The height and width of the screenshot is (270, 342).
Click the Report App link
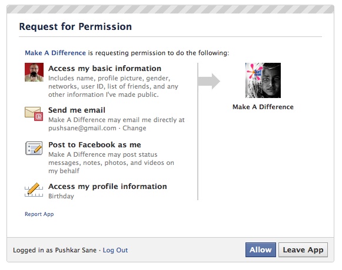coord(39,214)
